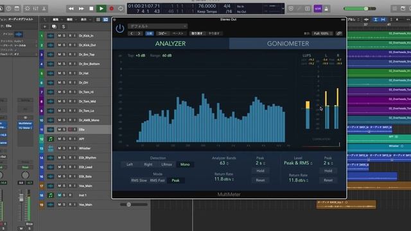
Task: Select Right detection mode
Action: [x=148, y=164]
